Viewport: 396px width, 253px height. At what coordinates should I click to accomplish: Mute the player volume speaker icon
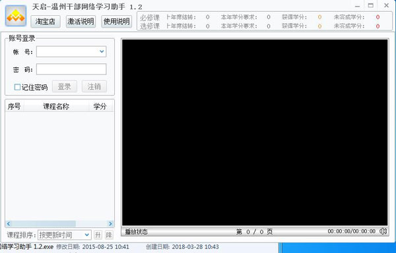tap(383, 231)
